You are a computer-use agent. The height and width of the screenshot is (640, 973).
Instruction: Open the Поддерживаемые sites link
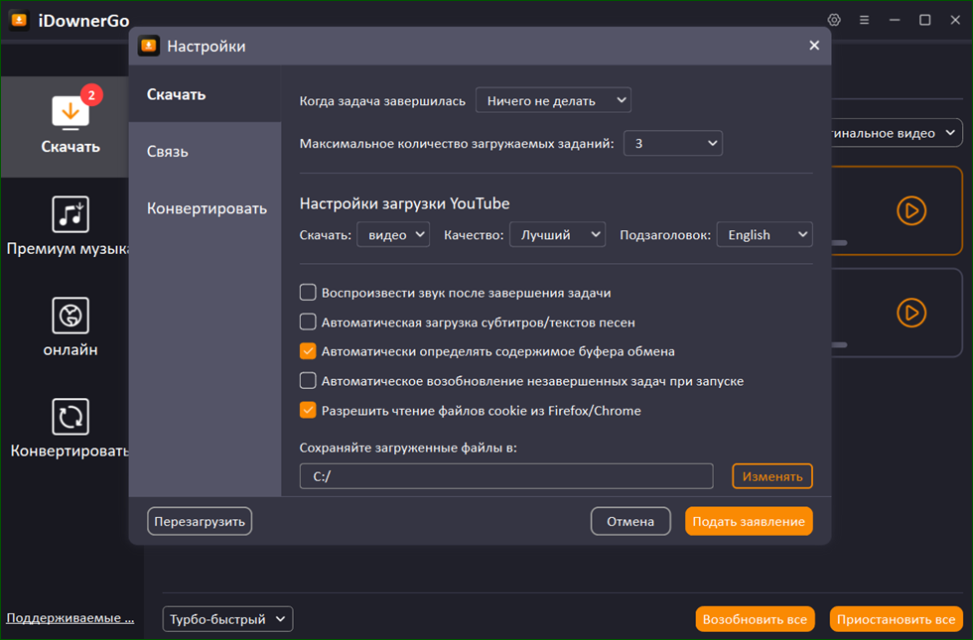coord(70,617)
